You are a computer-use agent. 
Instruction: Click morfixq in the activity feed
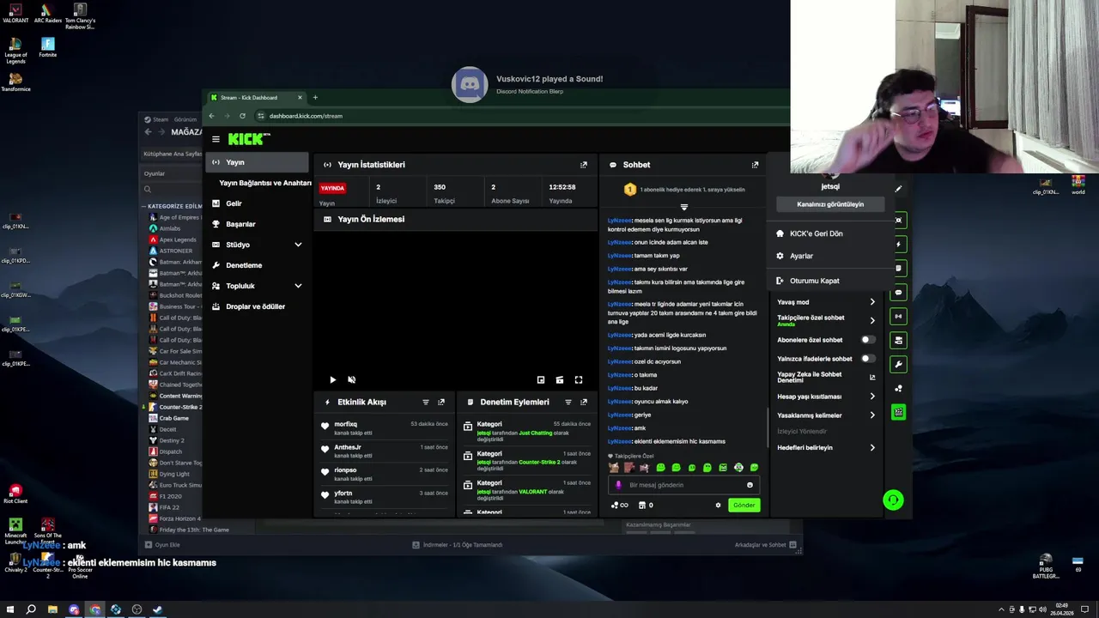click(x=346, y=424)
